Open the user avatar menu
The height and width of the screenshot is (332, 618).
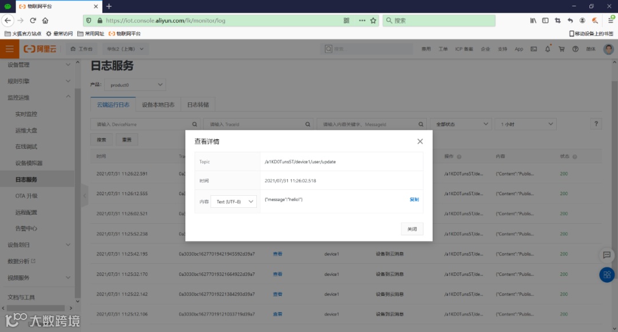coord(608,49)
